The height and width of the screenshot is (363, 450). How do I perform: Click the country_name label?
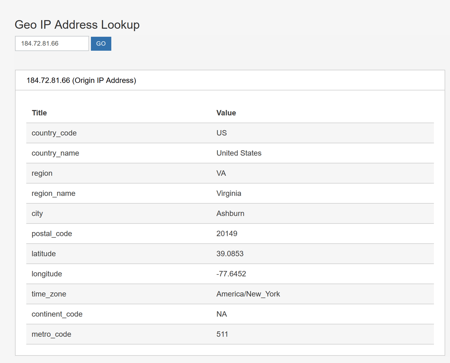pyautogui.click(x=55, y=153)
